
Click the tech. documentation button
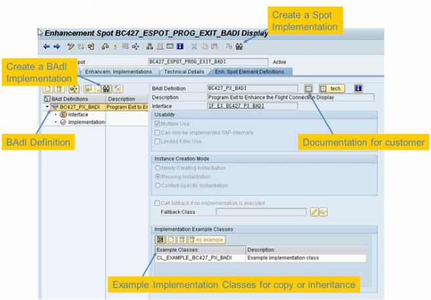point(333,88)
